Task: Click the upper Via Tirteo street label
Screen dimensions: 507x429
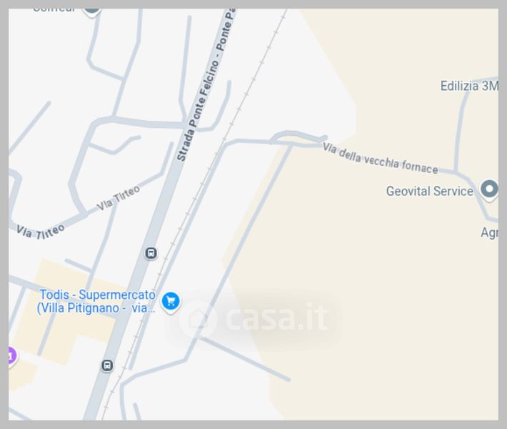Action: pos(119,198)
